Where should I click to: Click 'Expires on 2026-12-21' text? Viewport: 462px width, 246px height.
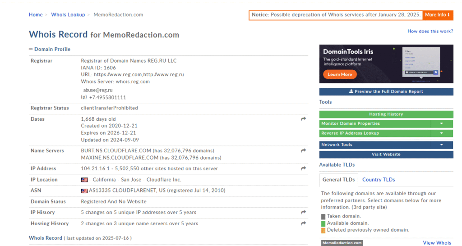pos(108,133)
